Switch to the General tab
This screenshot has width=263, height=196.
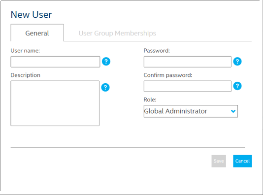pyautogui.click(x=37, y=33)
